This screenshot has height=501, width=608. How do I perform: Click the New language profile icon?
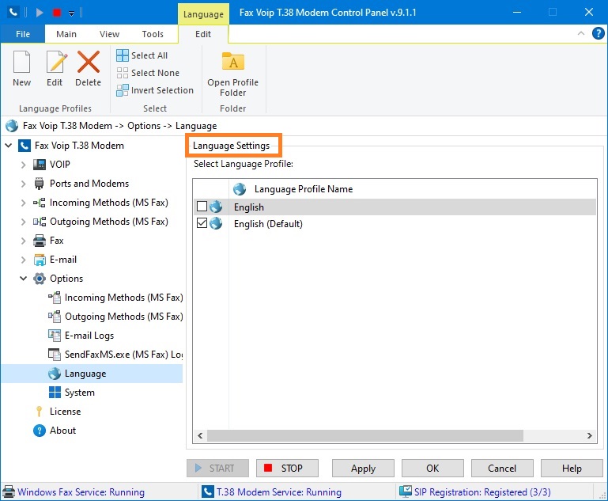tap(21, 62)
